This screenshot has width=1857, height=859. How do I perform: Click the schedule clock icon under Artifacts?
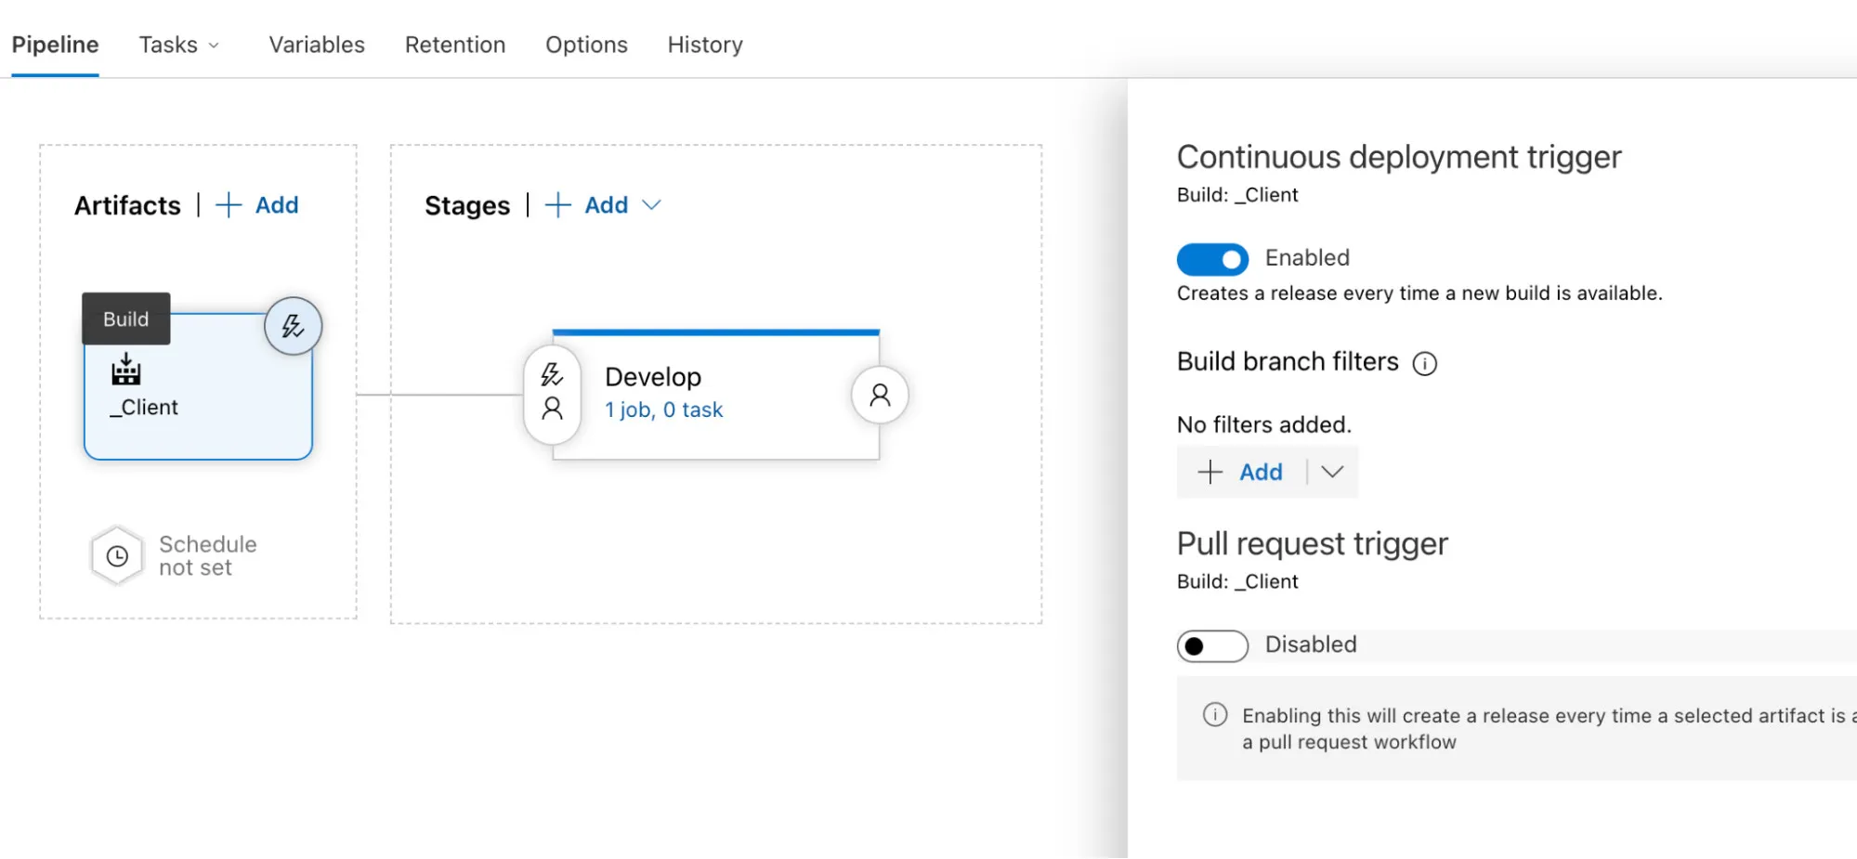[x=117, y=555]
